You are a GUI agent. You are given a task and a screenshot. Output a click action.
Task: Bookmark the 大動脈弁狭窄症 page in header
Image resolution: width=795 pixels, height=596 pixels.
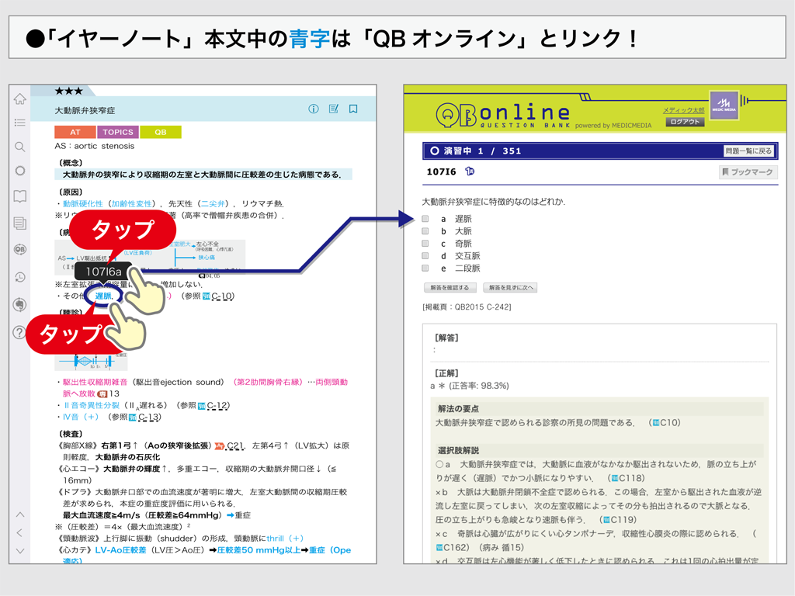pyautogui.click(x=353, y=109)
